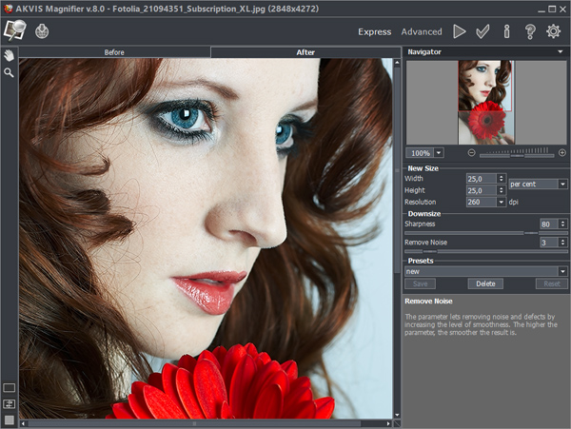Adjust the Remove Noise stepper arrows

pos(563,242)
